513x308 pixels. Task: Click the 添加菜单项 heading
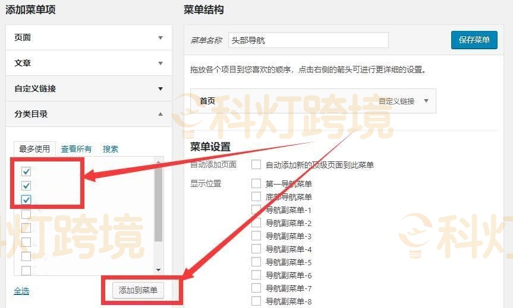coord(30,9)
